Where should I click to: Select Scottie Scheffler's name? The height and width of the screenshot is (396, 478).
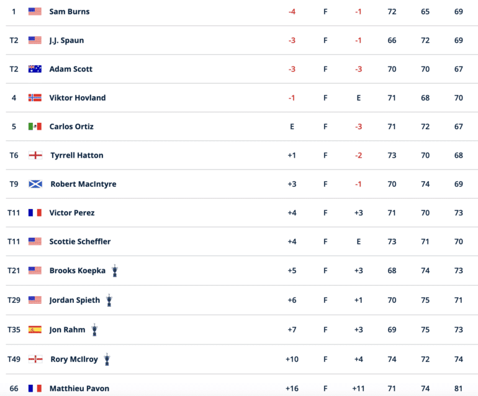pos(80,241)
